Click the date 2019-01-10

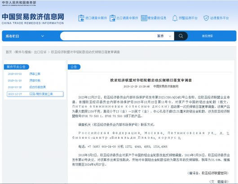(x=15, y=80)
